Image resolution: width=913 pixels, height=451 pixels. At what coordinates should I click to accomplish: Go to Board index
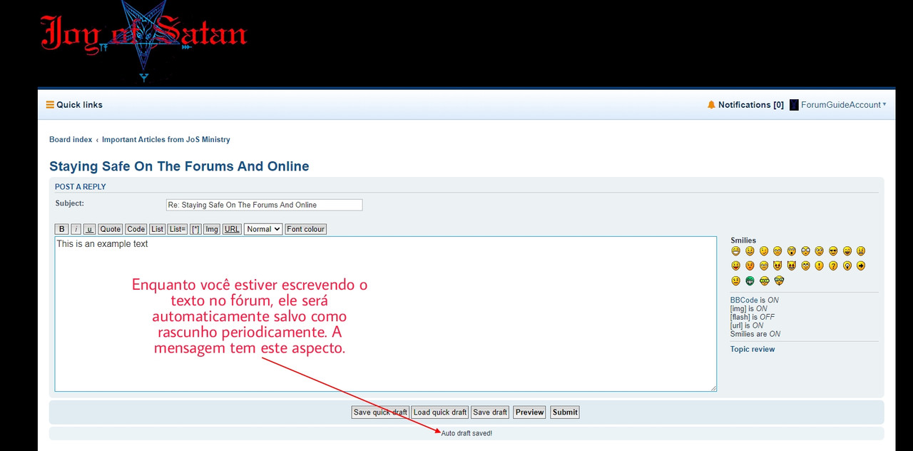click(x=71, y=140)
